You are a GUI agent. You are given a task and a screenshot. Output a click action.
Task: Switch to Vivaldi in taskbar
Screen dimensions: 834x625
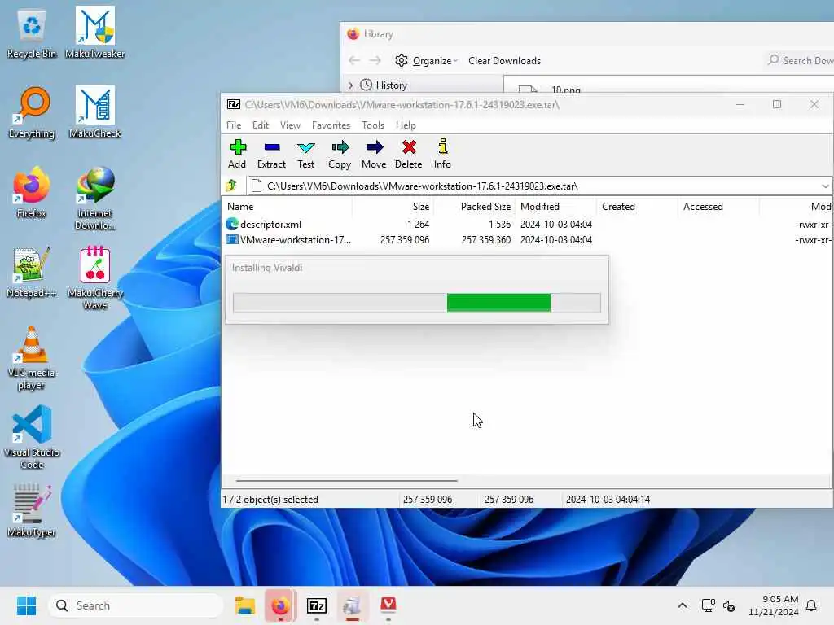coord(388,605)
